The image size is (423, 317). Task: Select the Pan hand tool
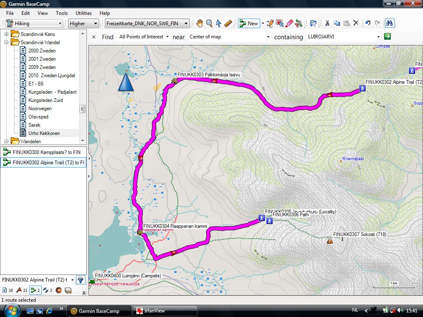(x=200, y=24)
